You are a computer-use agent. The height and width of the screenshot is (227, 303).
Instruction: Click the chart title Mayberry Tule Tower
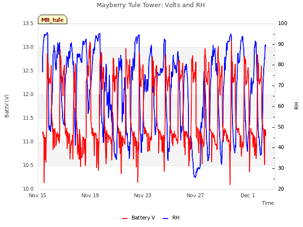coord(151,5)
